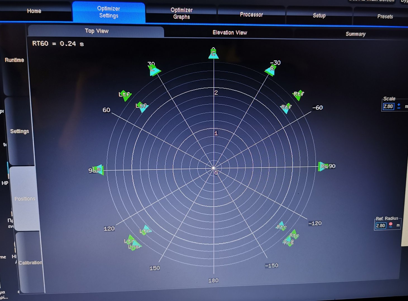This screenshot has width=408, height=301.
Task: Click the -60 degree angle label
Action: [x=318, y=108]
